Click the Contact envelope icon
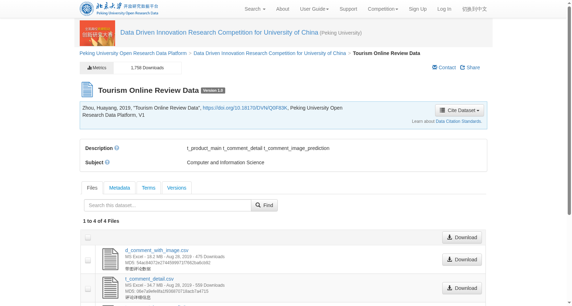The width and height of the screenshot is (572, 306). click(x=435, y=67)
